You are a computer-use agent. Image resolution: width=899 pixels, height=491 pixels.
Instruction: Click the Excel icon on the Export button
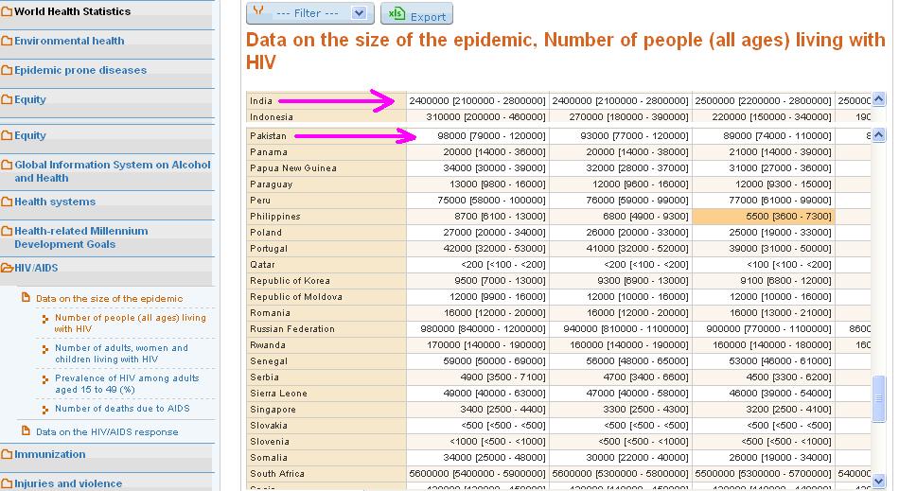click(x=397, y=15)
